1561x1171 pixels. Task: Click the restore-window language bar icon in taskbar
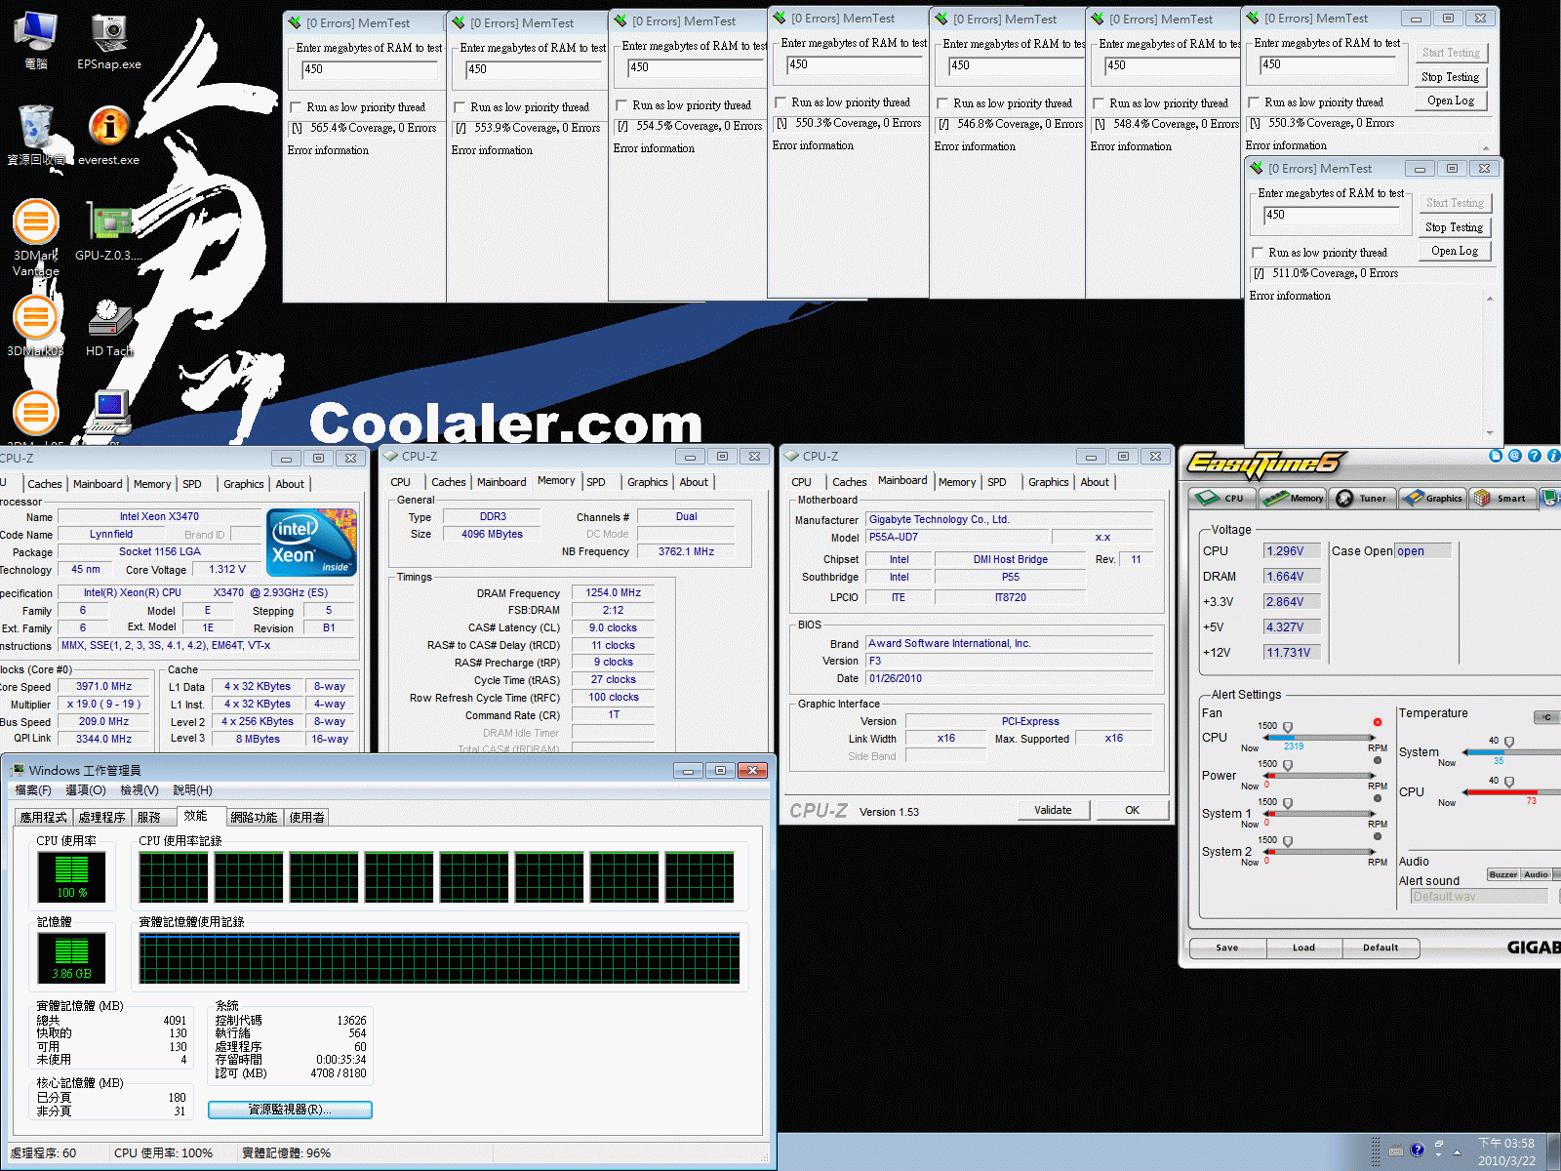point(1439,1144)
